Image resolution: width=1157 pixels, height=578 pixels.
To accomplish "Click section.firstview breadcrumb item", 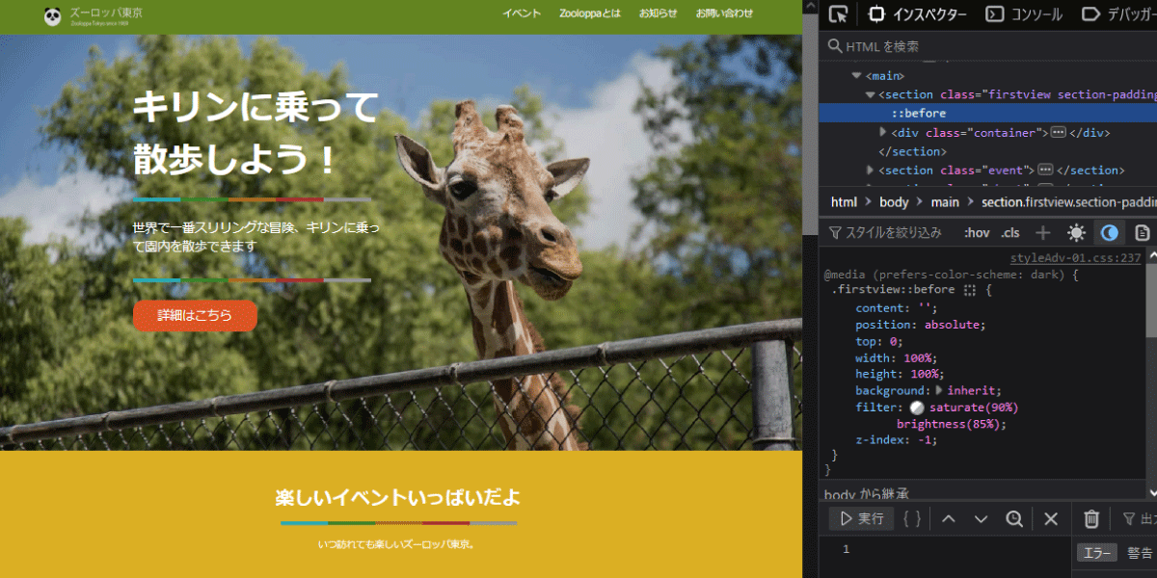I will [1068, 202].
